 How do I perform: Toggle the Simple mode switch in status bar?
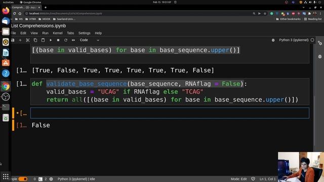pos(23,179)
